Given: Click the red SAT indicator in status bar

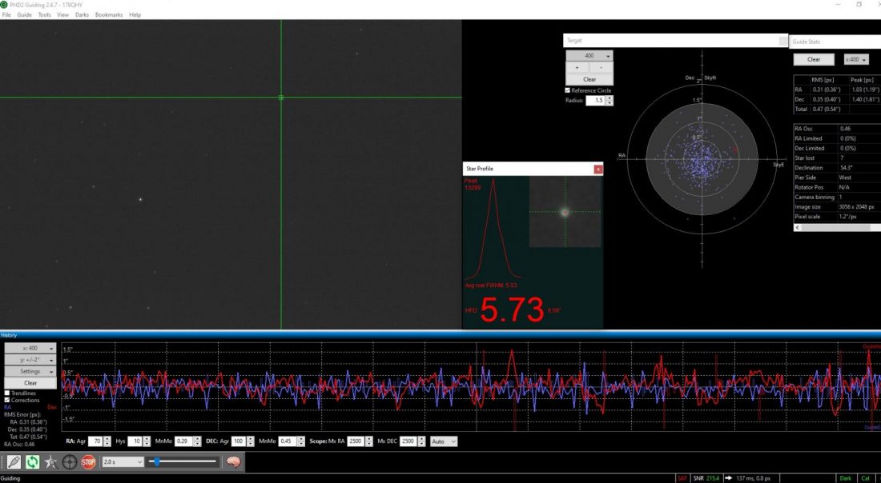Looking at the screenshot, I should point(682,478).
